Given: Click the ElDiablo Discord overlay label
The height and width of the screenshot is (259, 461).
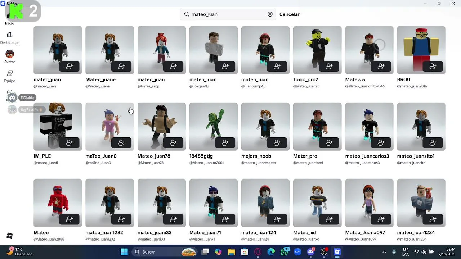Looking at the screenshot, I should click(x=27, y=97).
